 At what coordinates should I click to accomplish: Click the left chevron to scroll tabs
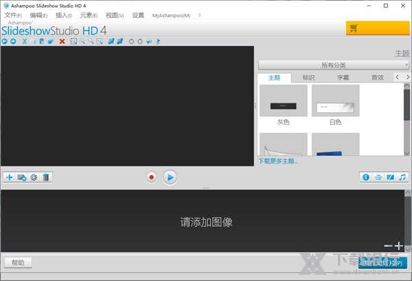(398, 77)
